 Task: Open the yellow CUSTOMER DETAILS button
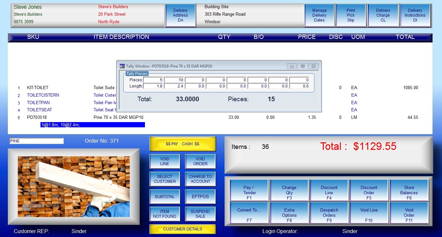click(182, 229)
